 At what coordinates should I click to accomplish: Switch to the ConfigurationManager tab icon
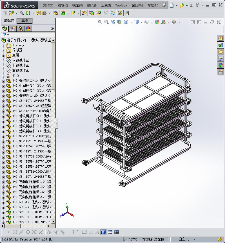[20, 29]
